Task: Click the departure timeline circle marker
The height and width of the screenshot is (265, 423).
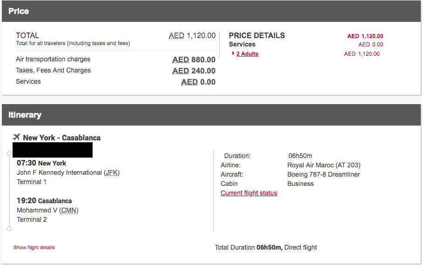Action: coord(9,153)
